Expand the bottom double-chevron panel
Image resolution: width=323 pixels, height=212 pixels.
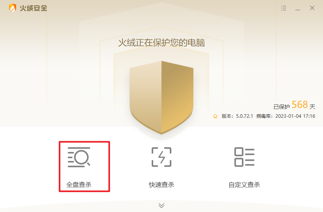coord(161,205)
